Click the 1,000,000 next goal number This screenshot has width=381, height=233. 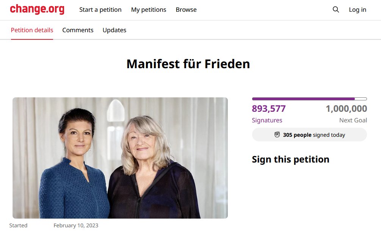(346, 108)
